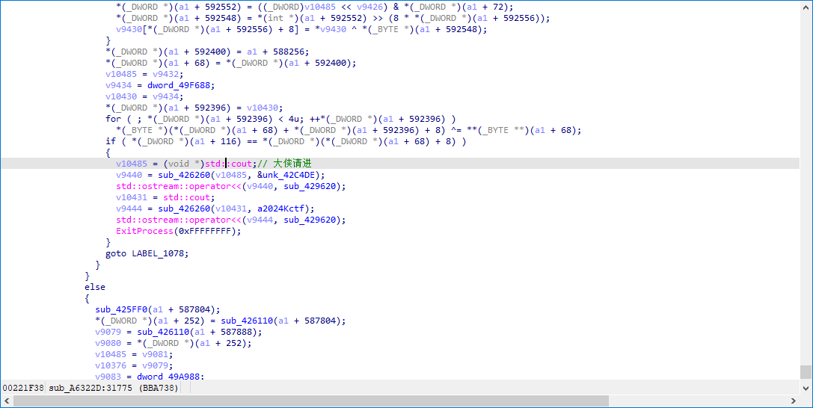Select address 00221F38 in status bar

click(x=23, y=388)
